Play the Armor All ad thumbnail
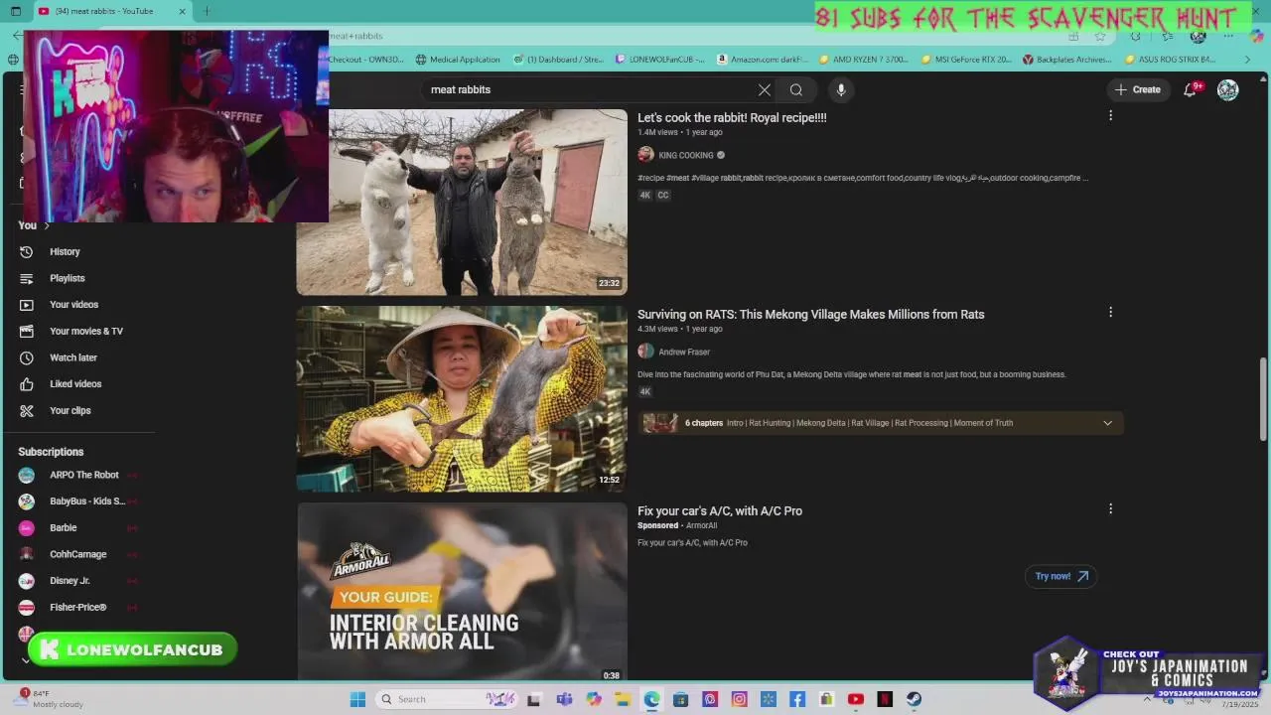This screenshot has height=715, width=1271. 462,592
